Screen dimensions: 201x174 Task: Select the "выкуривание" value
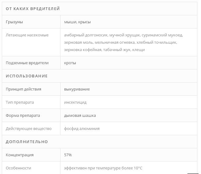[77, 89]
